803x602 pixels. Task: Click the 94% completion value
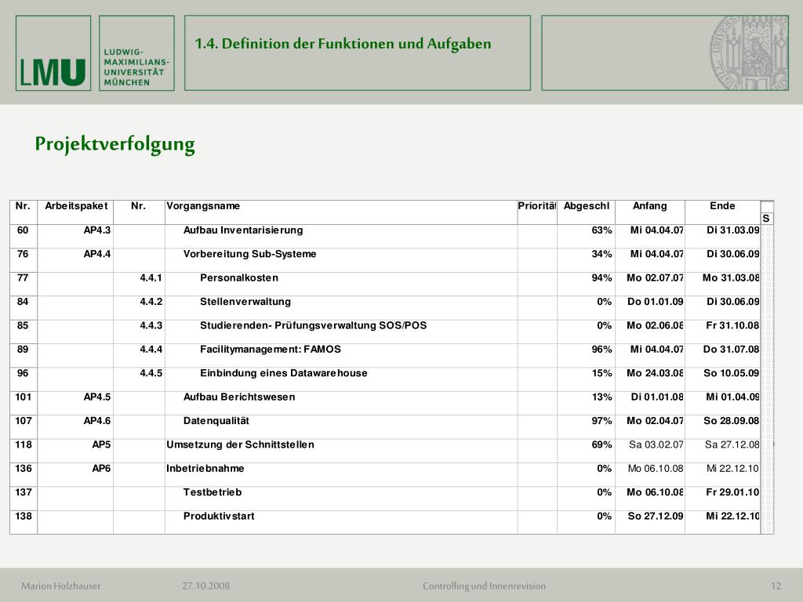[x=601, y=278]
